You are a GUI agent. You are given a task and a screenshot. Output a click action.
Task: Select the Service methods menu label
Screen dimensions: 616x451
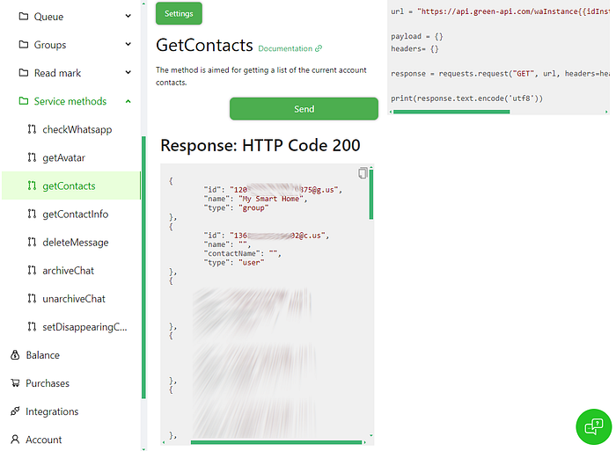(70, 101)
